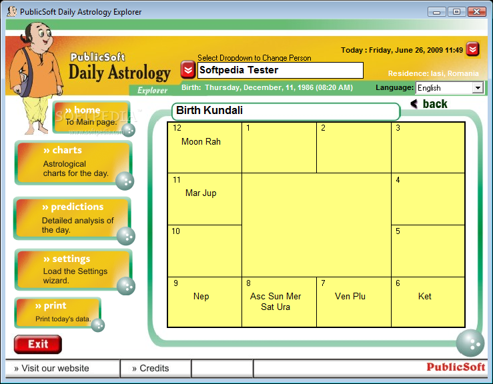Click the Softpedia Tester name field

(280, 70)
